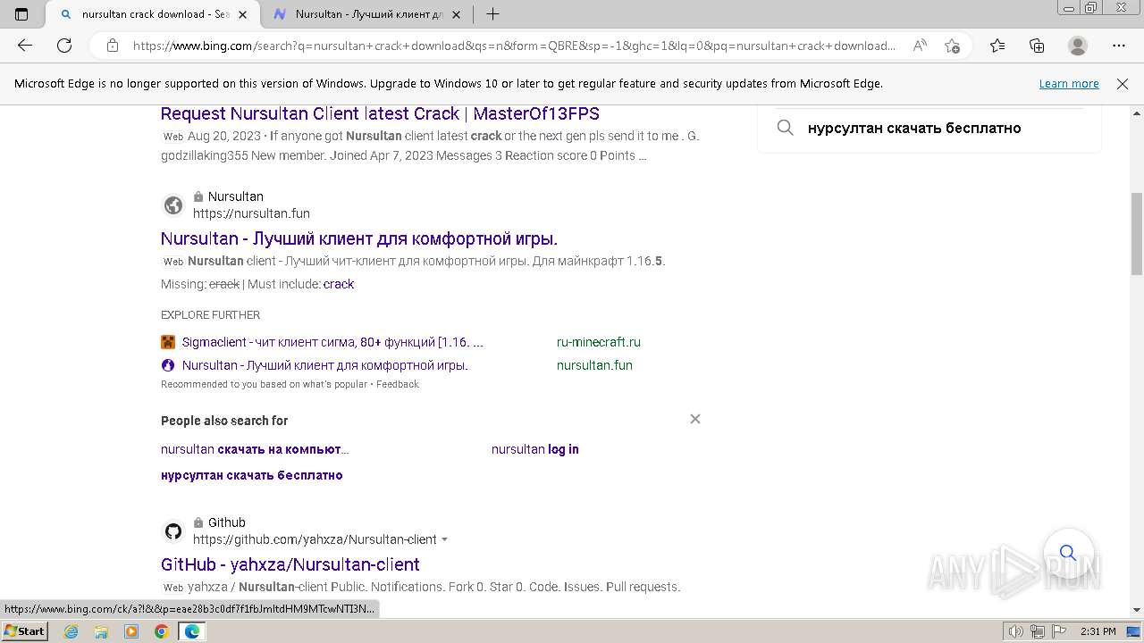The image size is (1144, 643).
Task: Open Request Nursultan Client latest Crack result
Action: click(380, 113)
